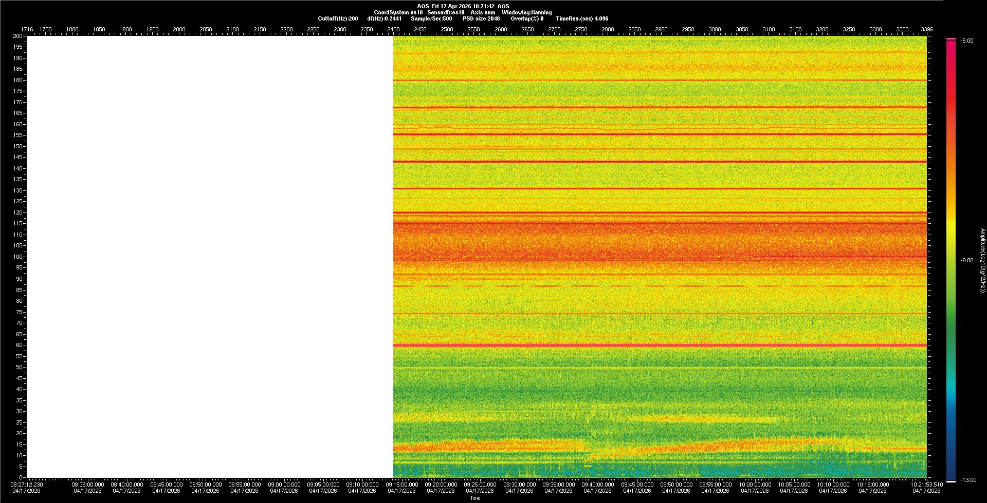Click the 100 Hz frequency axis label

click(x=17, y=257)
